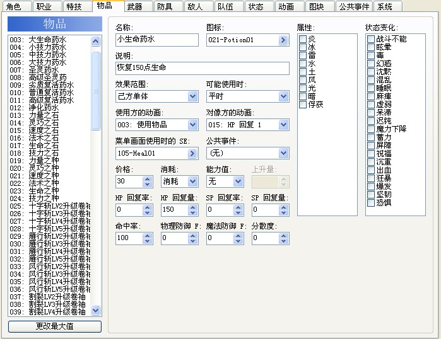Open the 公共事件 dropdown
The image size is (441, 339).
[283, 153]
